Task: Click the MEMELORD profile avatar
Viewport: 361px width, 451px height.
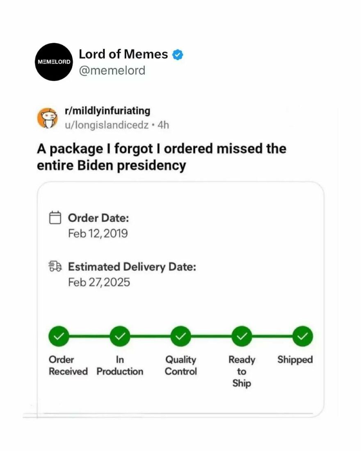Action: click(x=53, y=61)
